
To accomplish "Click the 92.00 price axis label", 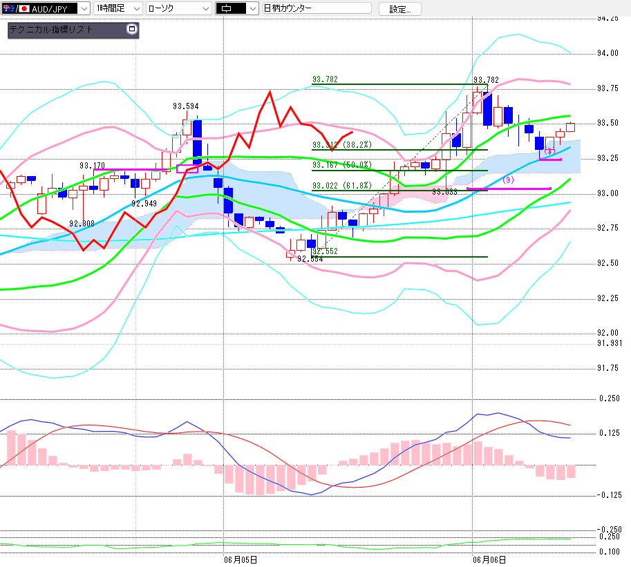I will pos(608,333).
